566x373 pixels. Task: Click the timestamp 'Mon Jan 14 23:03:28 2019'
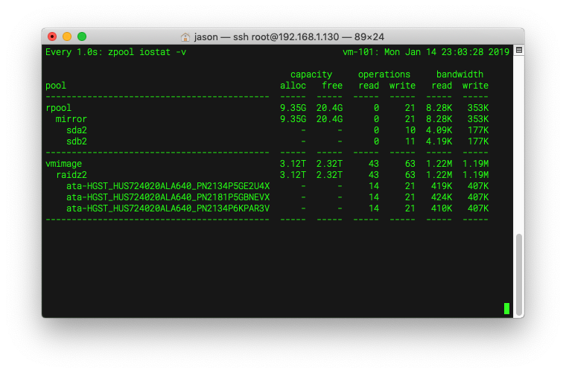coord(447,52)
